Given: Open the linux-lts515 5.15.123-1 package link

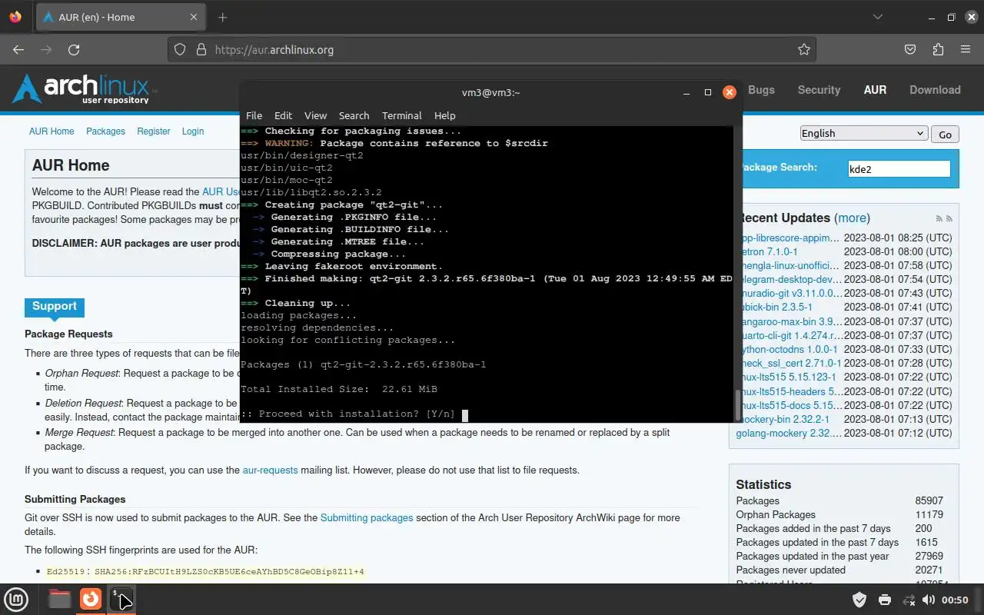Looking at the screenshot, I should coord(789,377).
